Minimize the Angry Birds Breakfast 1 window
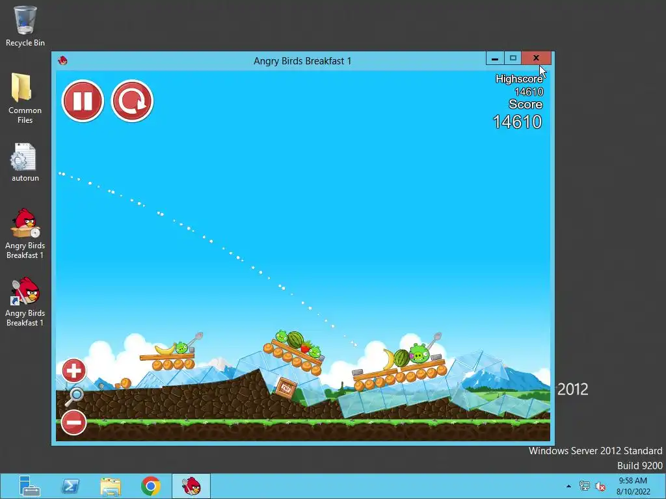 pos(495,58)
